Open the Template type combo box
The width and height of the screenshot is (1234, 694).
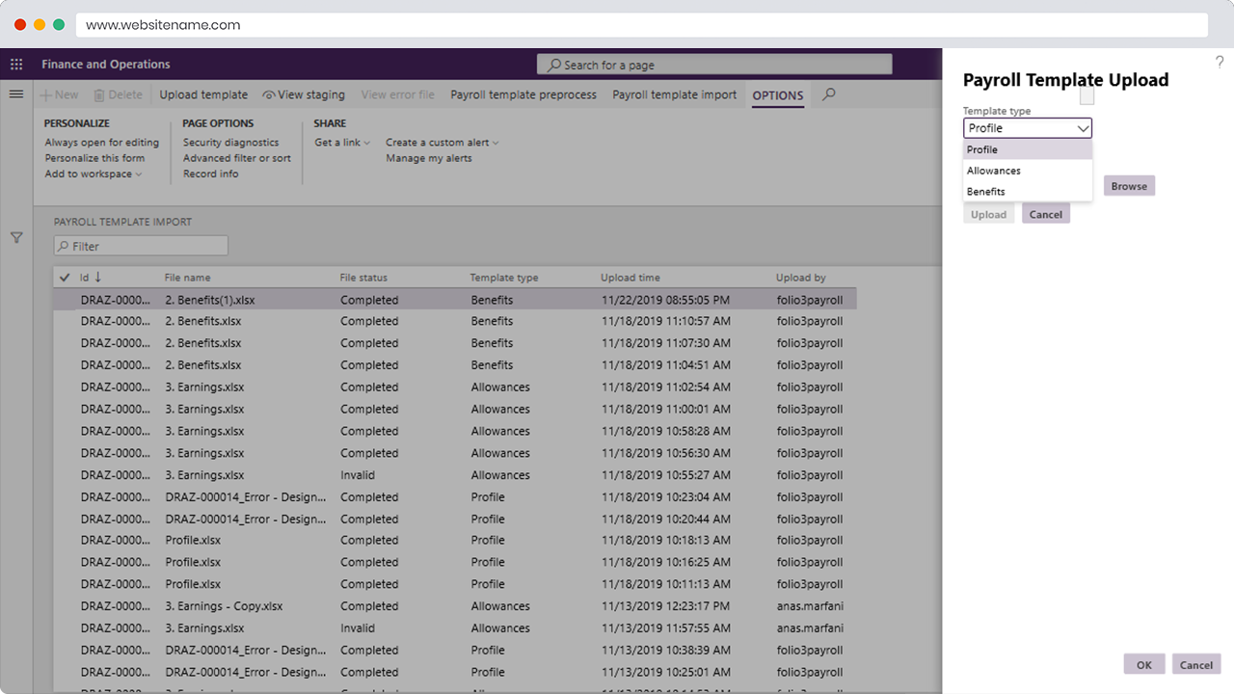(x=1028, y=128)
